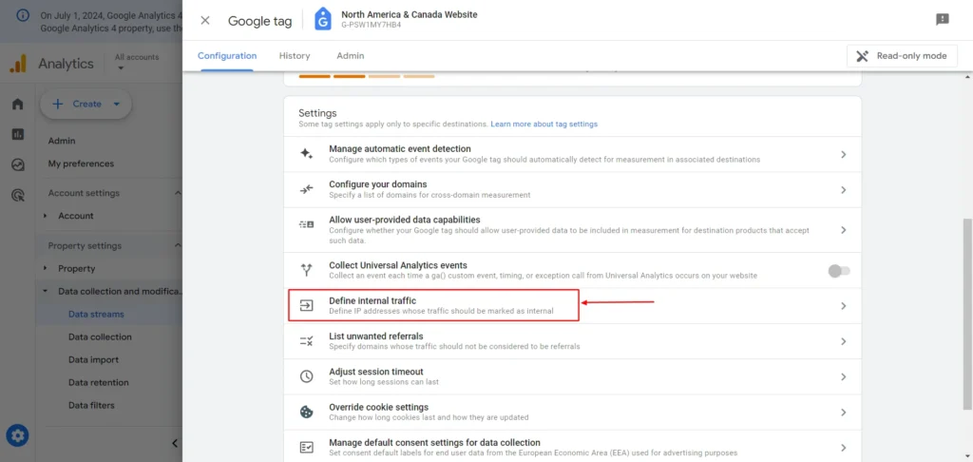Image resolution: width=973 pixels, height=462 pixels.
Task: Click the sparkle icon for automatic event detection
Action: coord(307,154)
